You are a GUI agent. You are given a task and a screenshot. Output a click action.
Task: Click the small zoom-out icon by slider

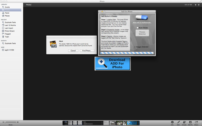3,122
